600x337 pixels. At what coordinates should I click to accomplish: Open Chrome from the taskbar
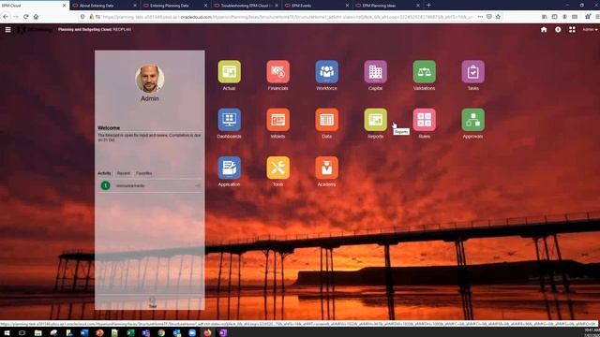161,333
